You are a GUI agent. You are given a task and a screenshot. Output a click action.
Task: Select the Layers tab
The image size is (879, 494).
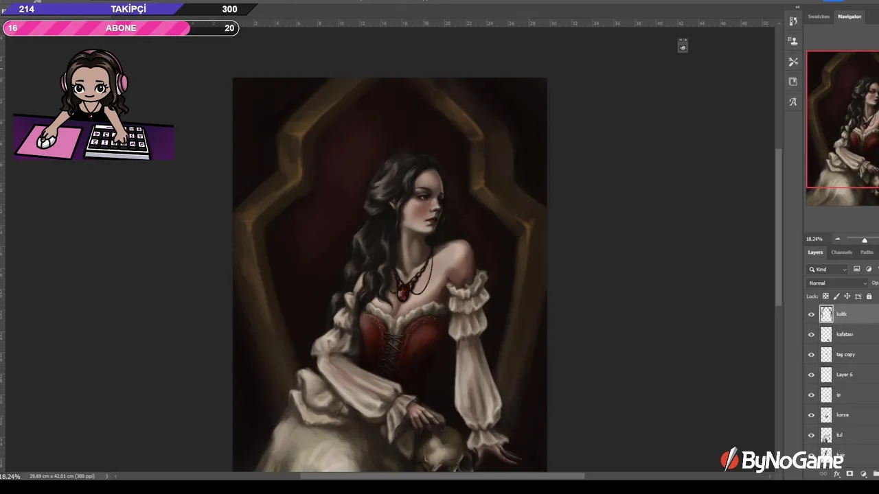815,252
